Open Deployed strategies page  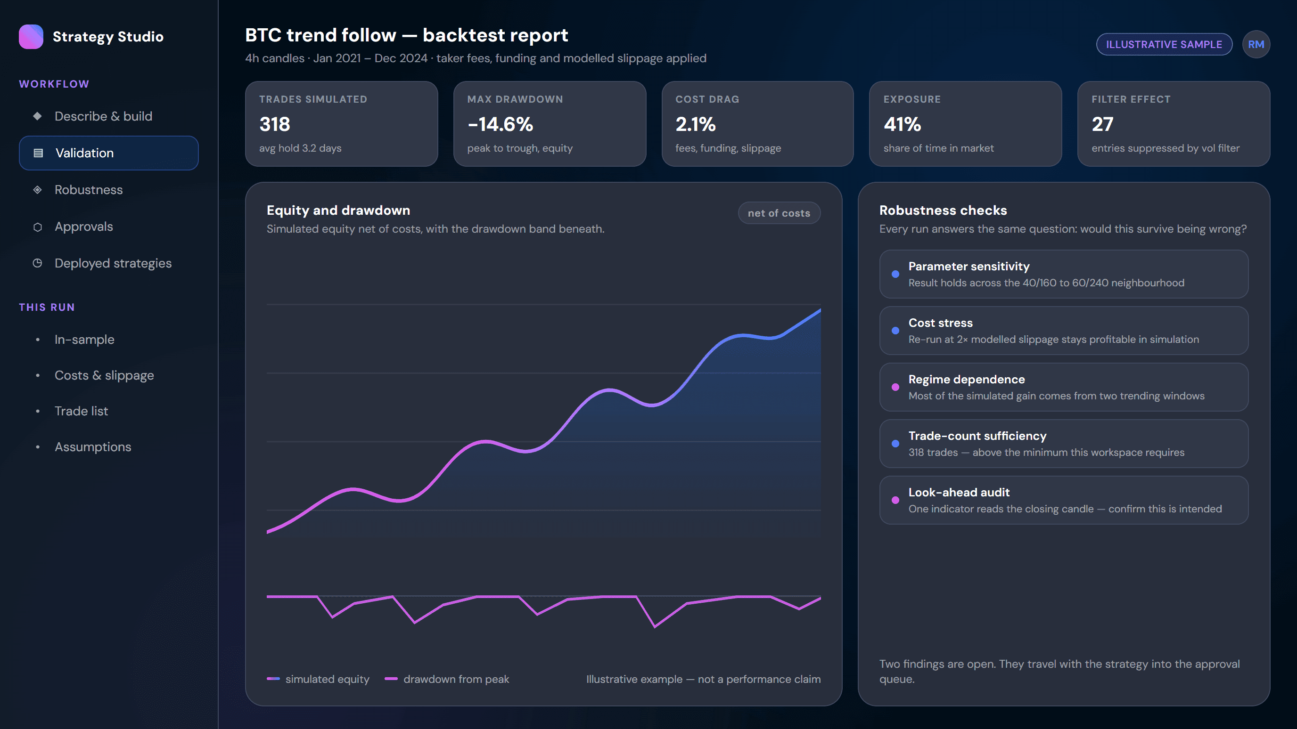pos(109,263)
